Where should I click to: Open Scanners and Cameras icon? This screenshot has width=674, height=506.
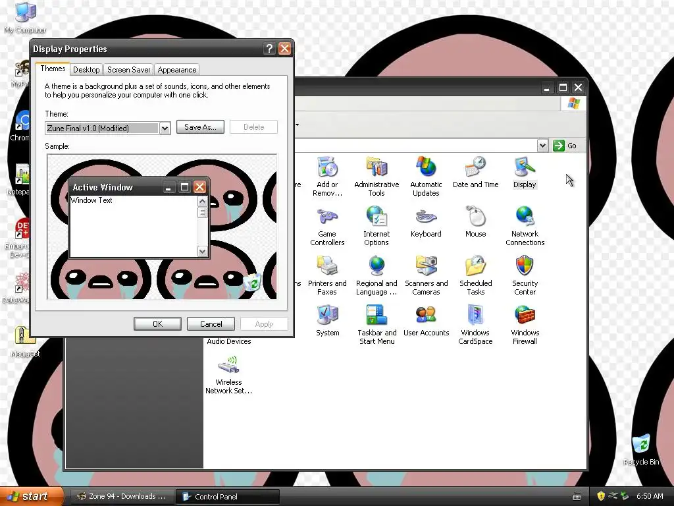tap(426, 275)
